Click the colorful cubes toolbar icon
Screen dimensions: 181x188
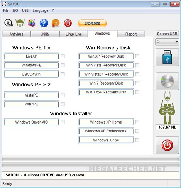[32, 23]
